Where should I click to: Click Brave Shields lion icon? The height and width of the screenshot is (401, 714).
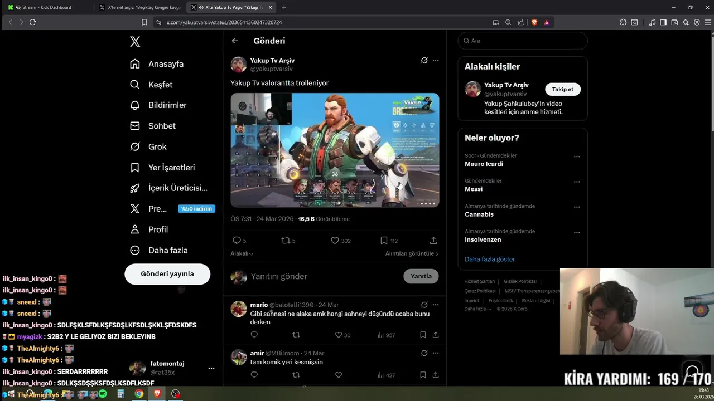point(534,22)
